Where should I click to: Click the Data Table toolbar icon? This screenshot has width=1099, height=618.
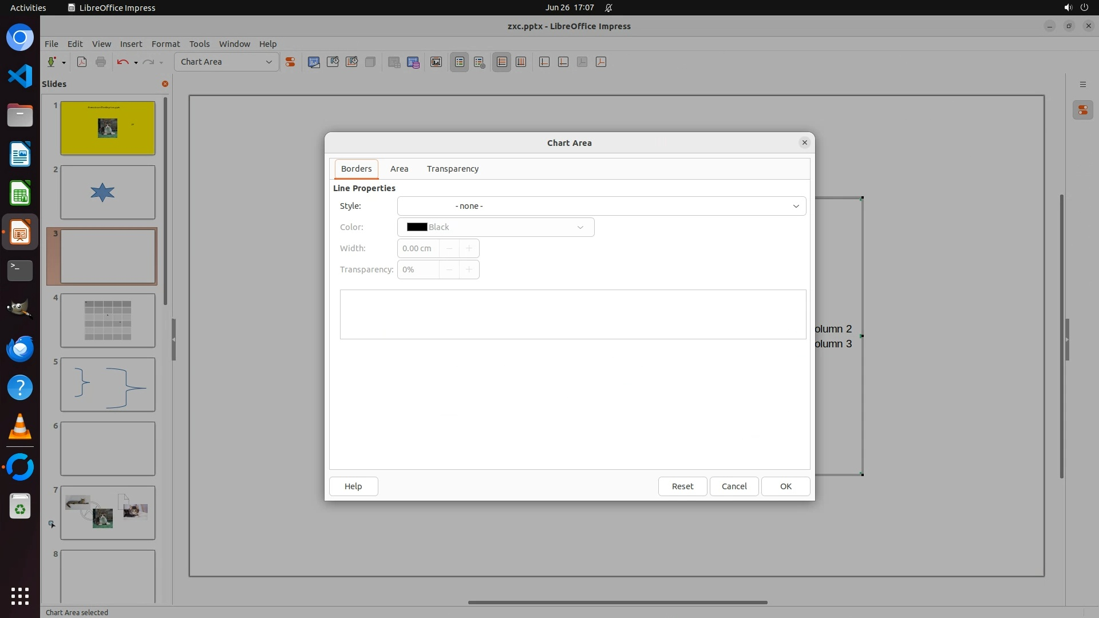coord(413,62)
